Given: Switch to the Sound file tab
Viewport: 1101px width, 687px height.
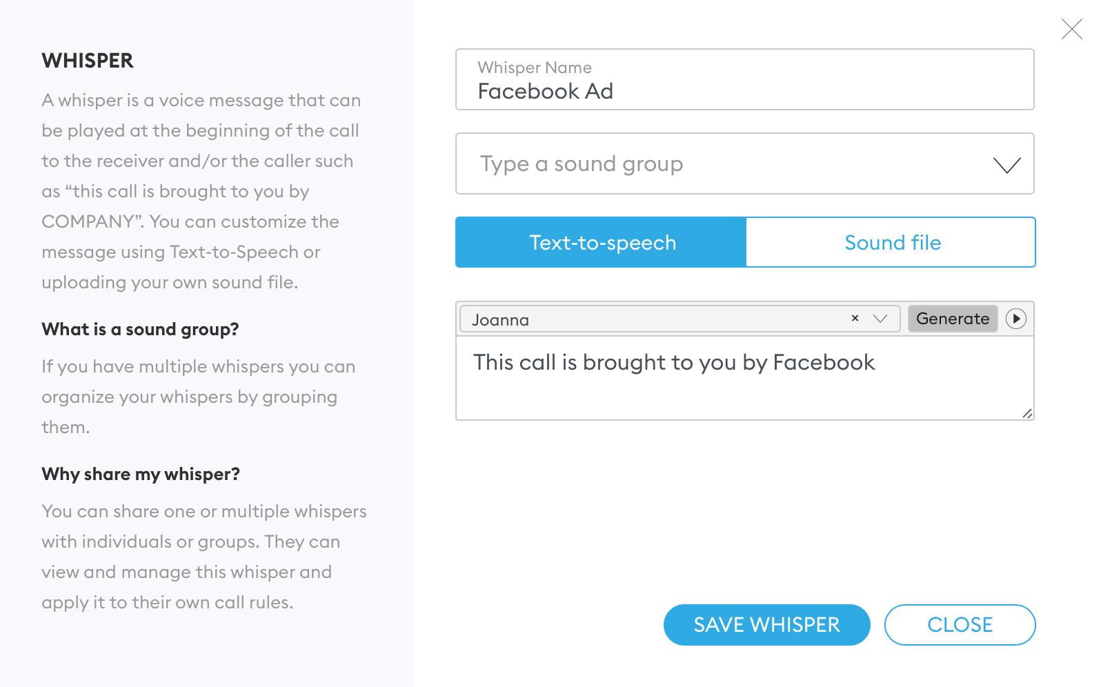Looking at the screenshot, I should pos(892,243).
